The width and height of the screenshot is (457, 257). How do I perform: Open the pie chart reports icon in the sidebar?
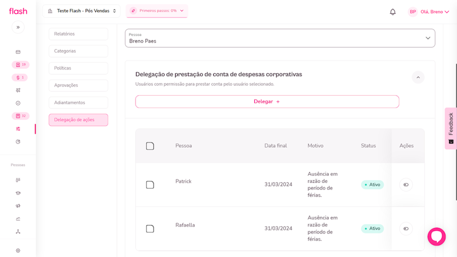pyautogui.click(x=18, y=142)
